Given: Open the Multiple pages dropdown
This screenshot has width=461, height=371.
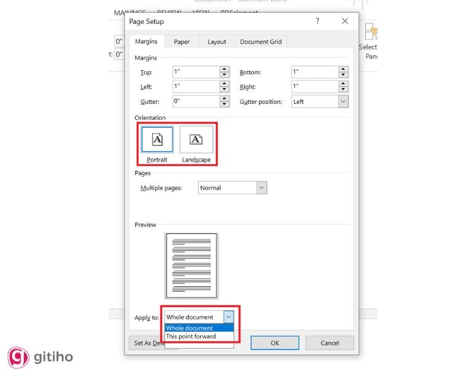Looking at the screenshot, I should (261, 188).
